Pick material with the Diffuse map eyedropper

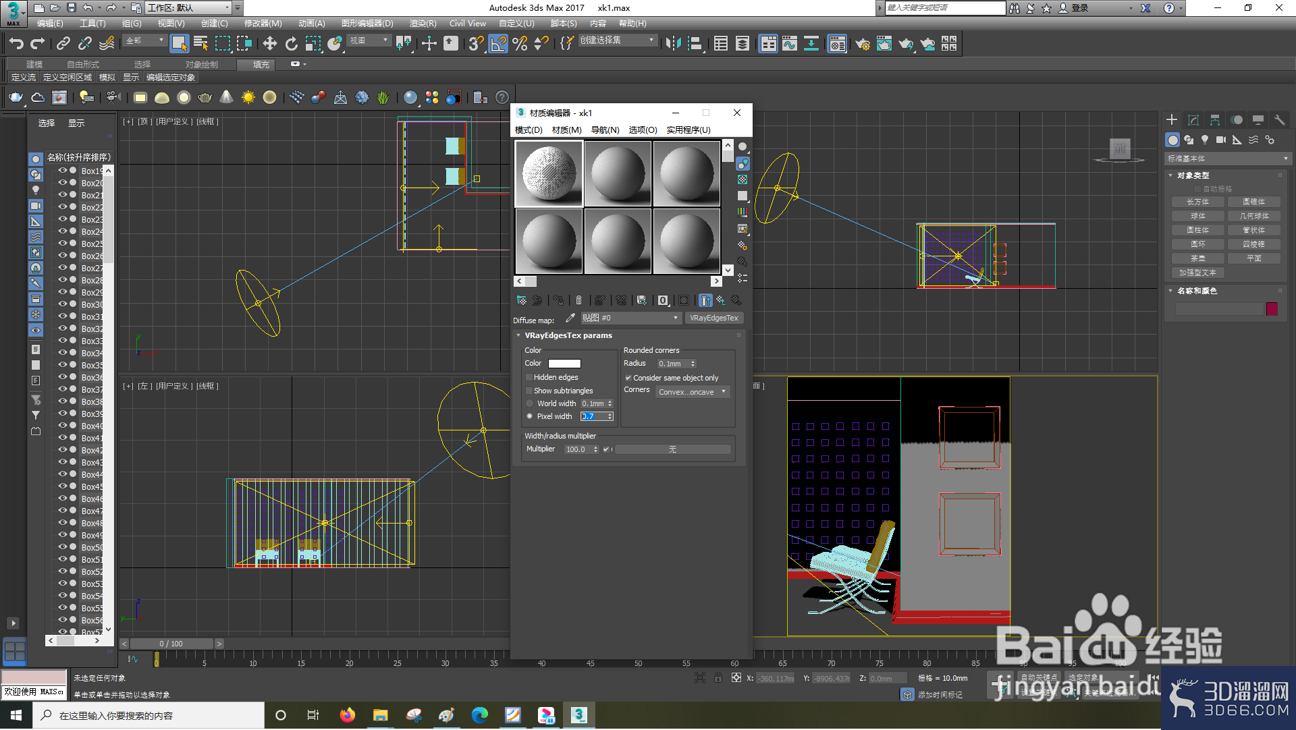tap(570, 318)
